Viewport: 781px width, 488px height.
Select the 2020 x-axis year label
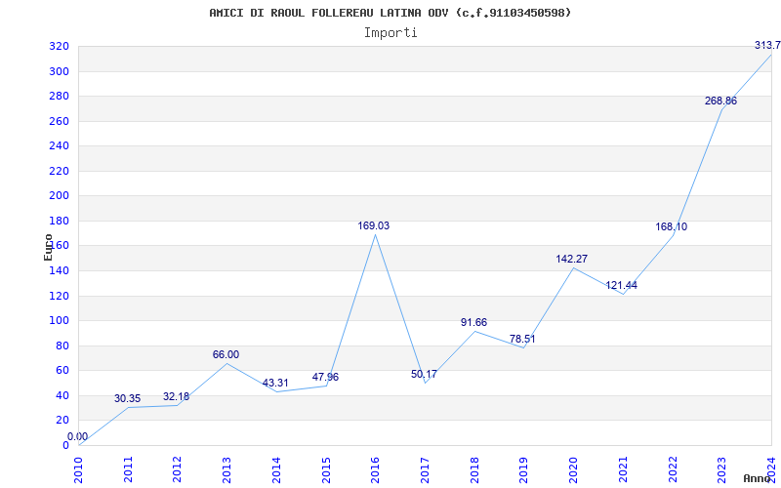(x=573, y=469)
